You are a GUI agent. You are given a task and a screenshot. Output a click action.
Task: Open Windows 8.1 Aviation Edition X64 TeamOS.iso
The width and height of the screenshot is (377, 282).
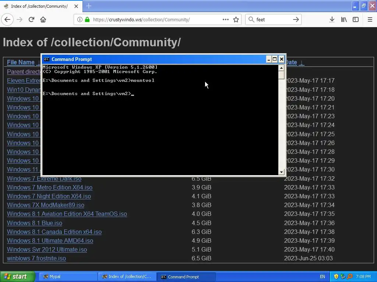67,214
